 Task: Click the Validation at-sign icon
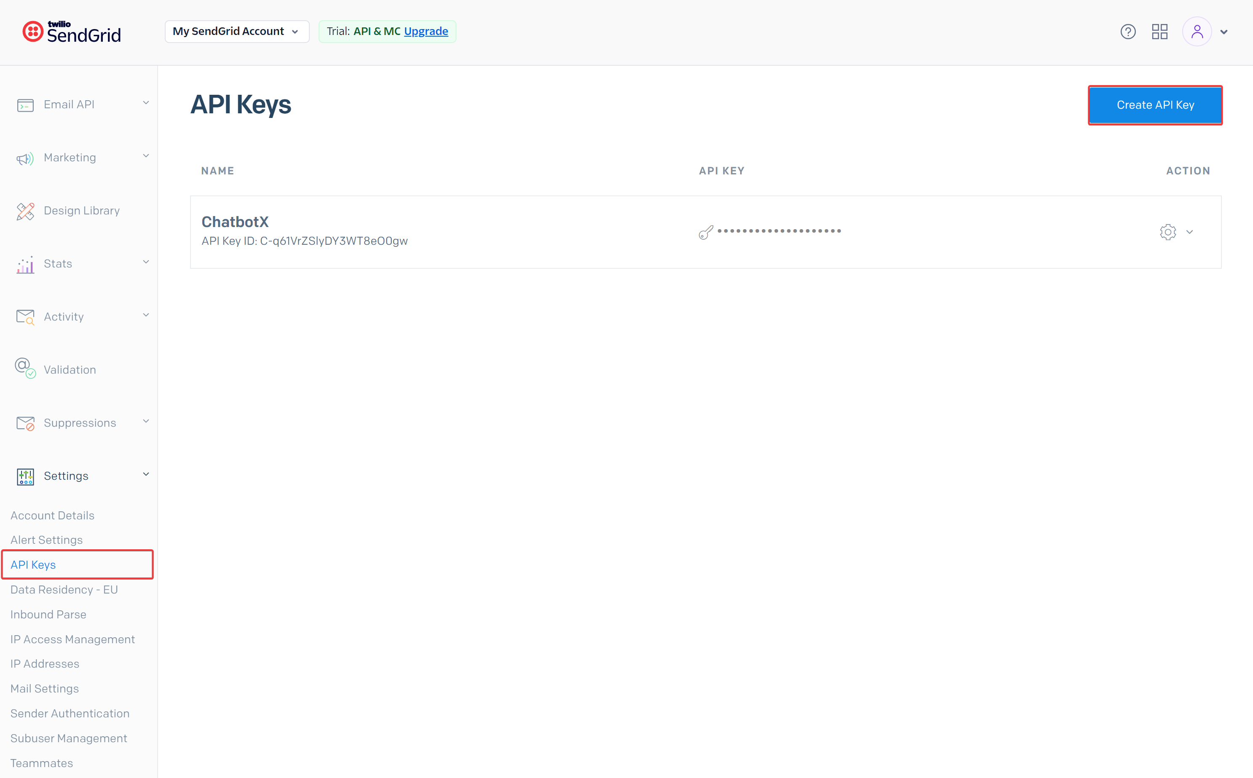click(25, 369)
